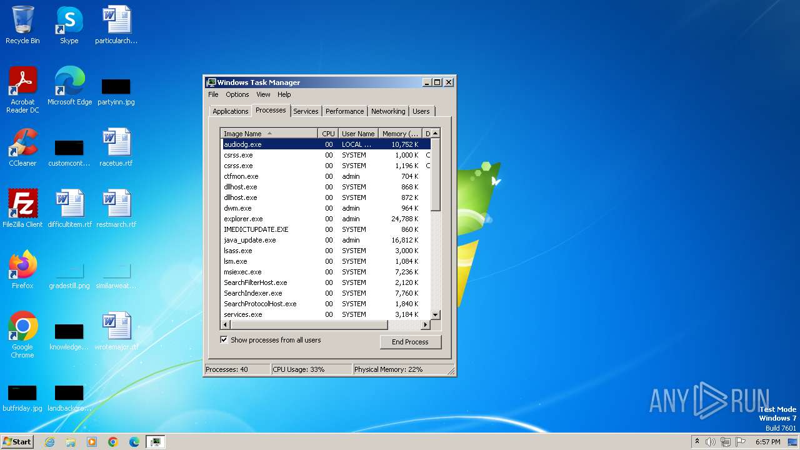Select the SearchProtocolHost.exe process row
Image resolution: width=800 pixels, height=450 pixels.
pyautogui.click(x=326, y=304)
